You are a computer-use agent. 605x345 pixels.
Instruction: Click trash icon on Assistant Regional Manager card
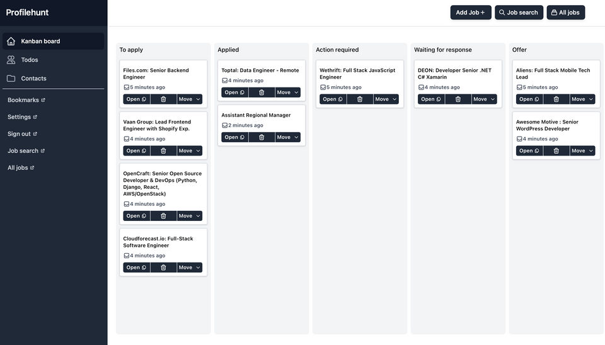pos(262,137)
